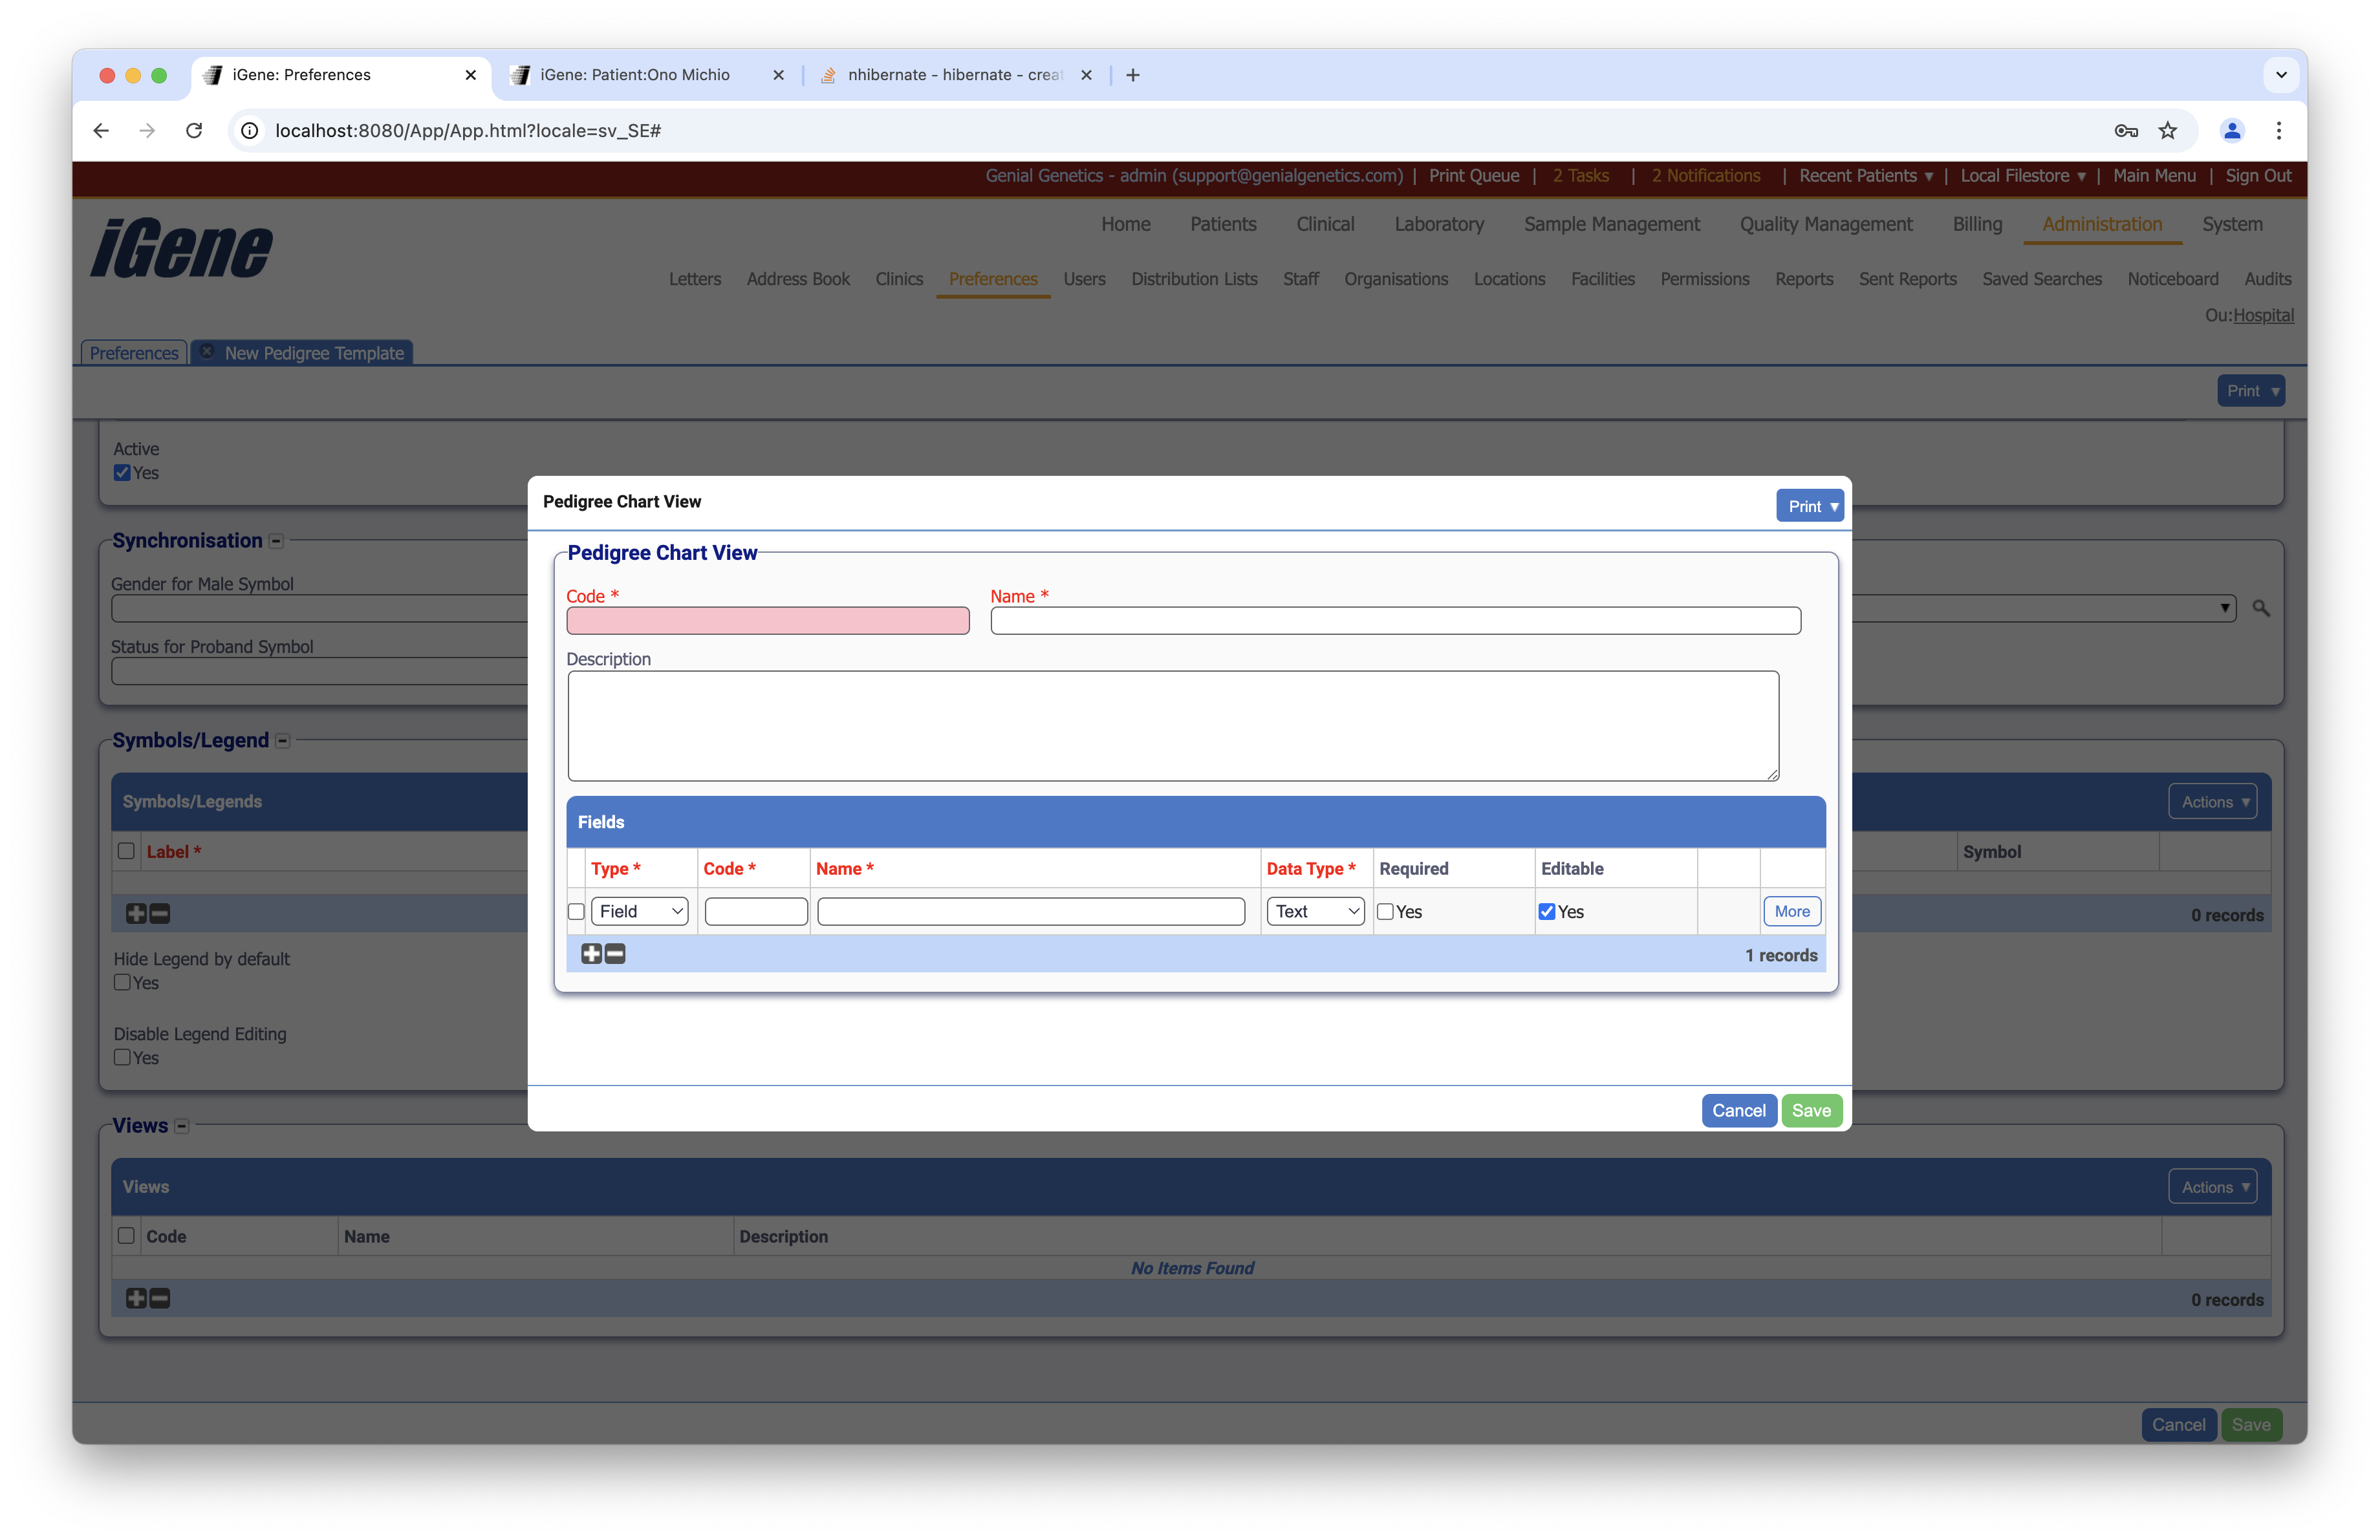Viewport: 2380px width, 1540px height.
Task: Open the Field type dropdown
Action: (x=640, y=912)
